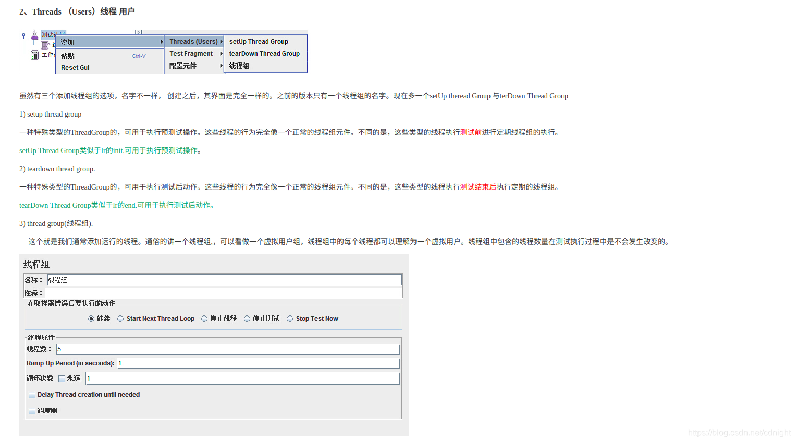Click the Ctrl-V shortcut label
The height and width of the screenshot is (442, 796).
point(139,56)
